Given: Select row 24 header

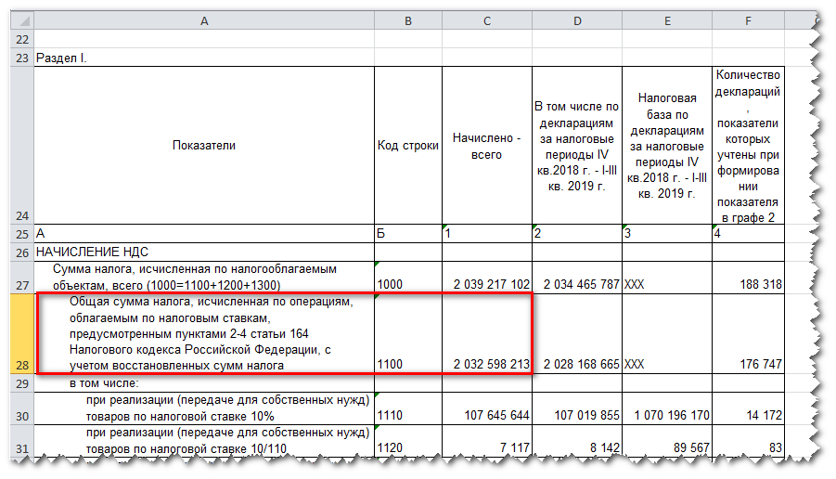Looking at the screenshot, I should click(x=22, y=145).
